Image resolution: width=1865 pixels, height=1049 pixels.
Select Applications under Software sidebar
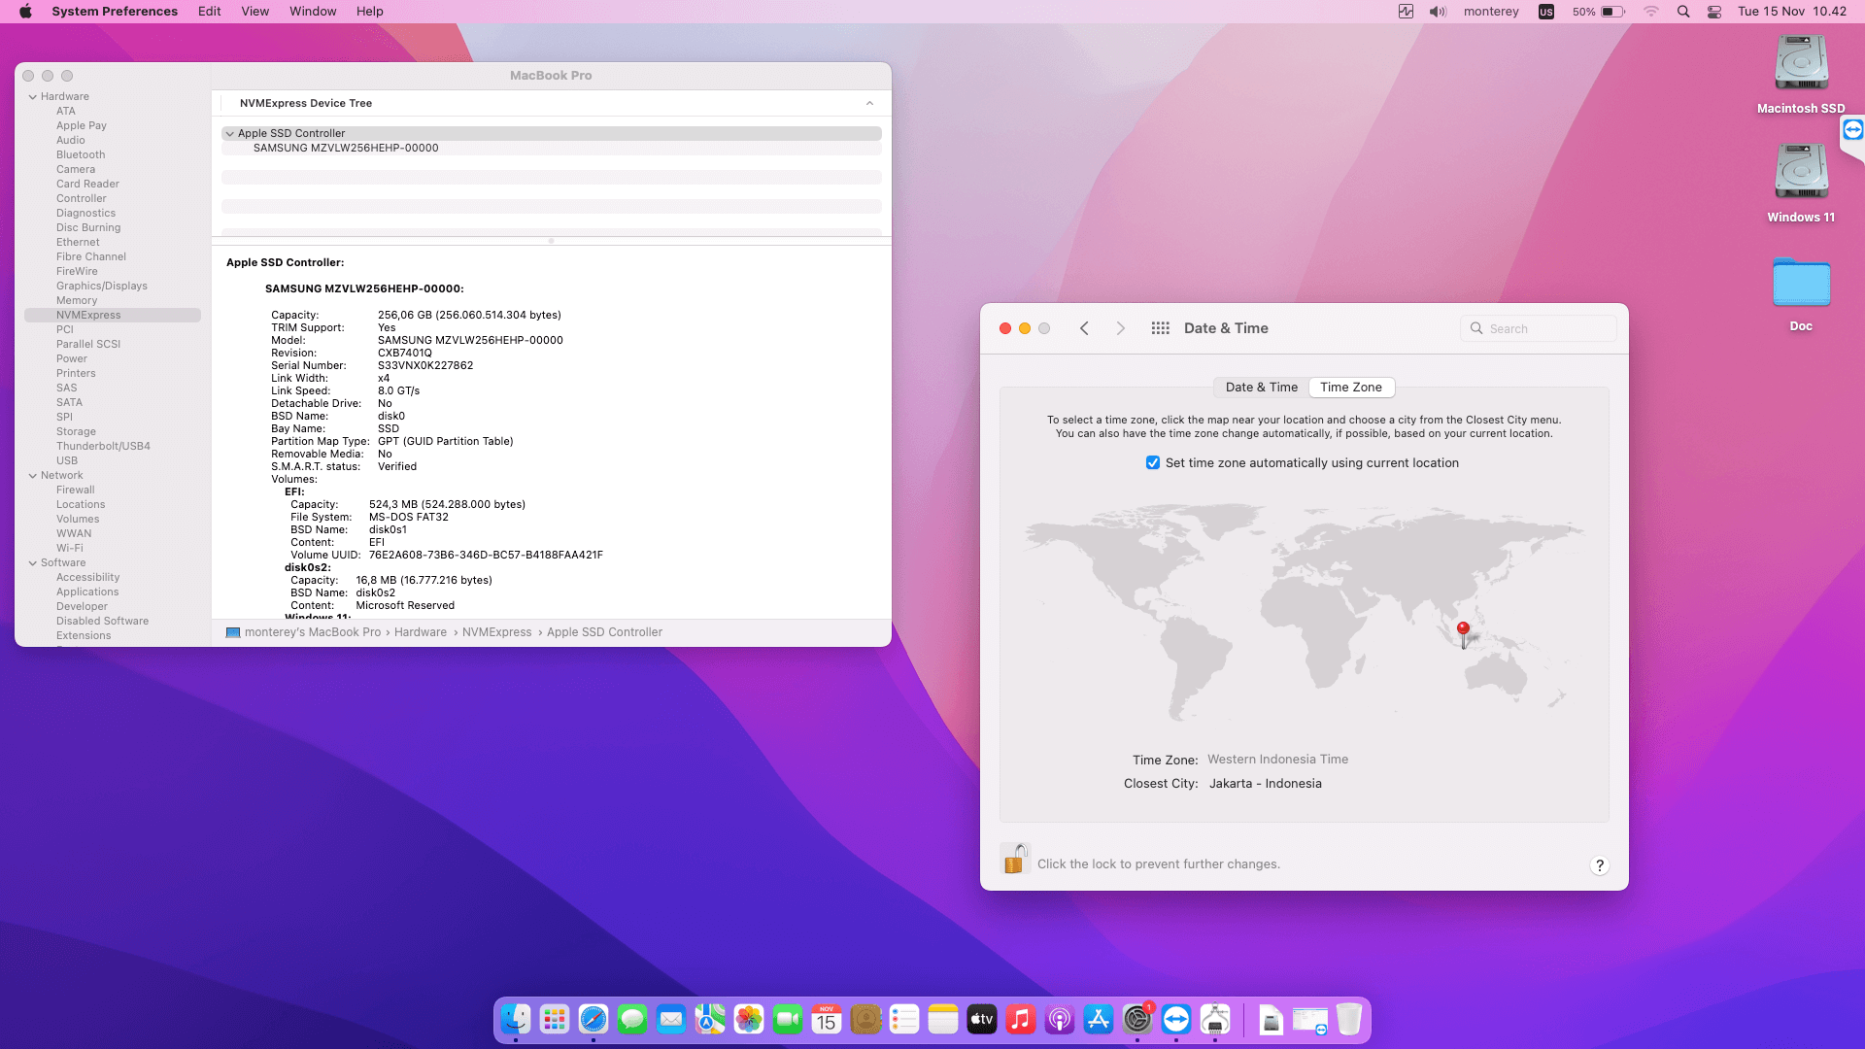[87, 592]
